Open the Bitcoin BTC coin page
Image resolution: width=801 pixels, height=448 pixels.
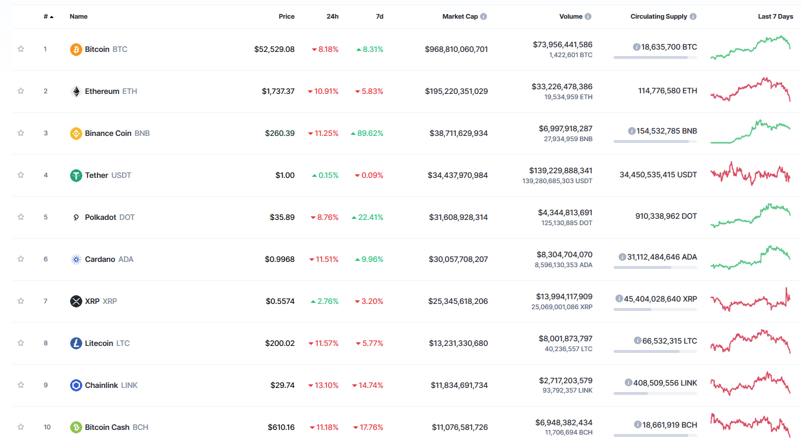tap(106, 50)
